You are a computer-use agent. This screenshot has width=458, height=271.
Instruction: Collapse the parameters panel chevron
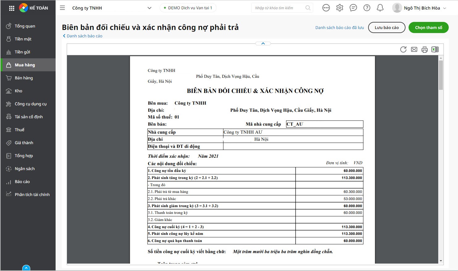click(263, 44)
